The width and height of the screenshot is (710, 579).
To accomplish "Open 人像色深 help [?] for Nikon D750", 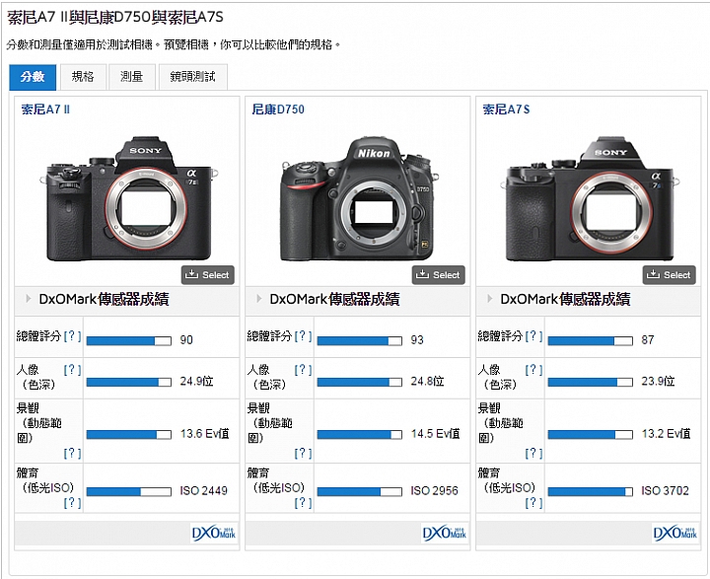I will [x=303, y=370].
